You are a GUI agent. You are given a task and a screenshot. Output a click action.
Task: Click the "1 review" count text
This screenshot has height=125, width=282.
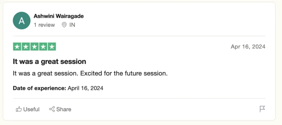click(44, 25)
